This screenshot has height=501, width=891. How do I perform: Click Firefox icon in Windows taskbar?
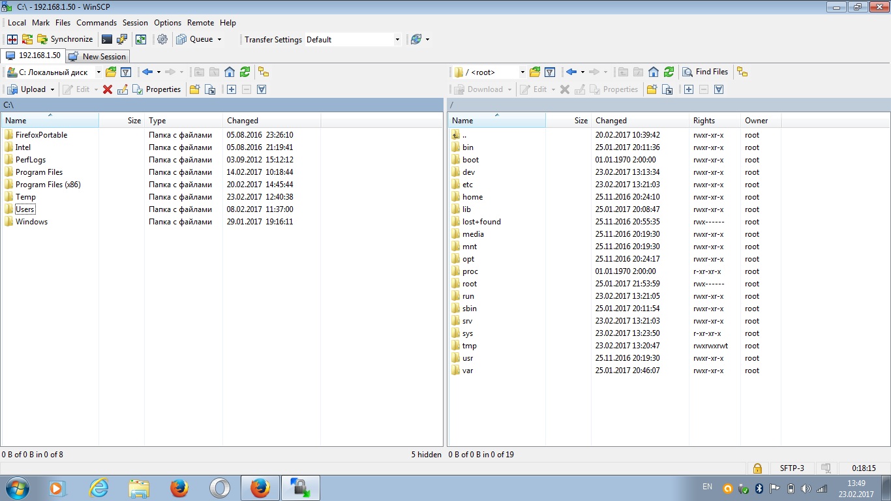179,487
